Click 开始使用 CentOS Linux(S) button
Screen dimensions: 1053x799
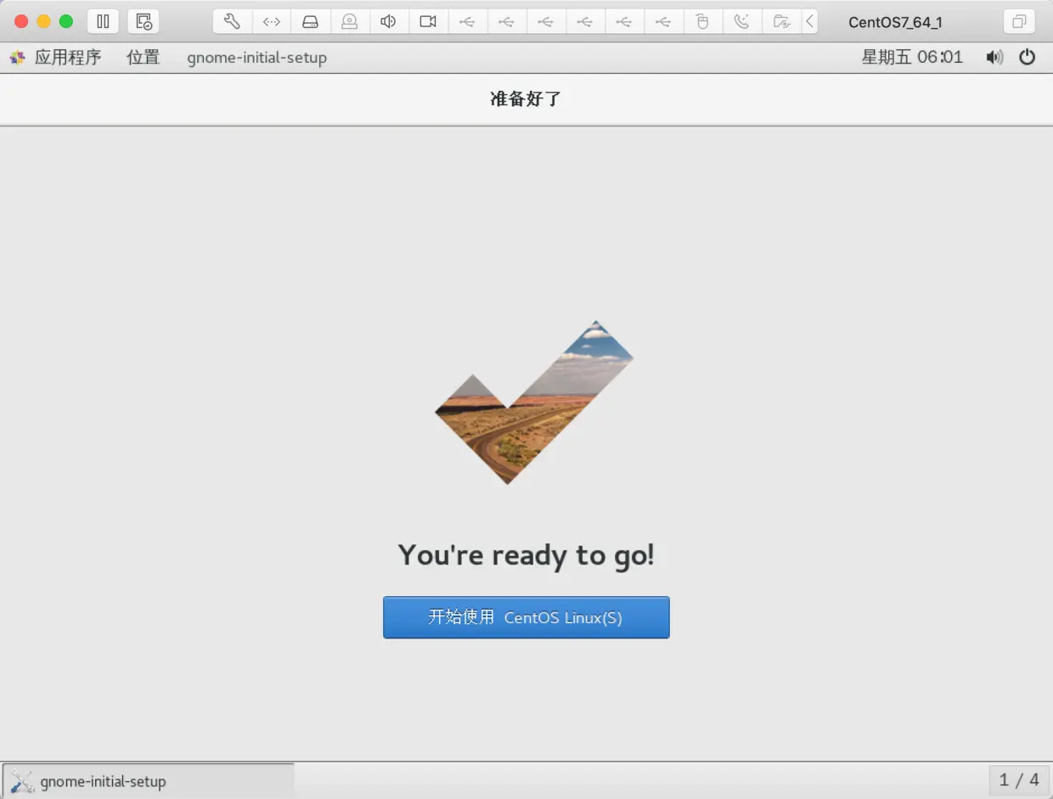526,617
